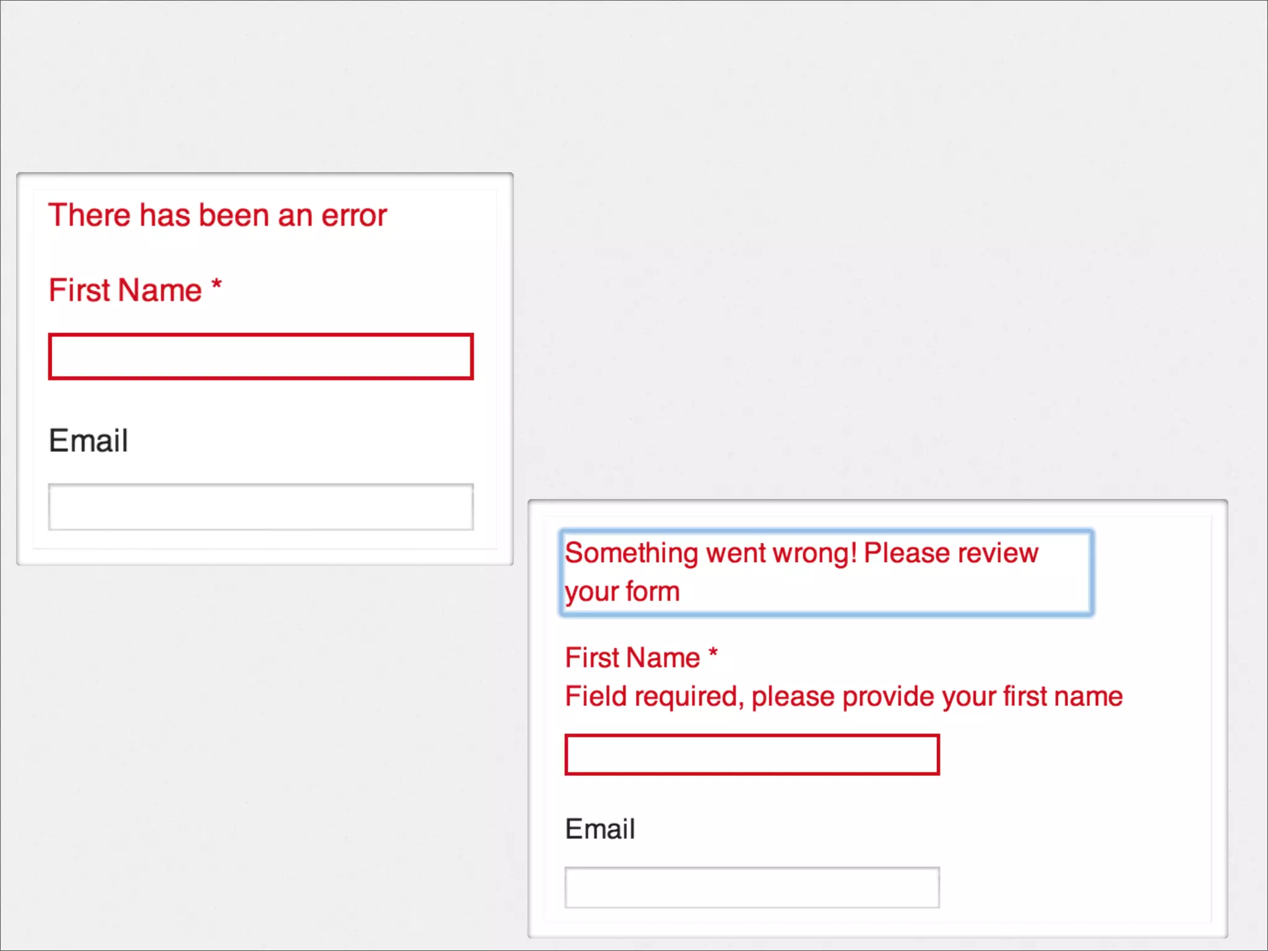Screen dimensions: 1268x951
Task: Focus Email field in 'There has been an error' form
Action: coord(261,507)
